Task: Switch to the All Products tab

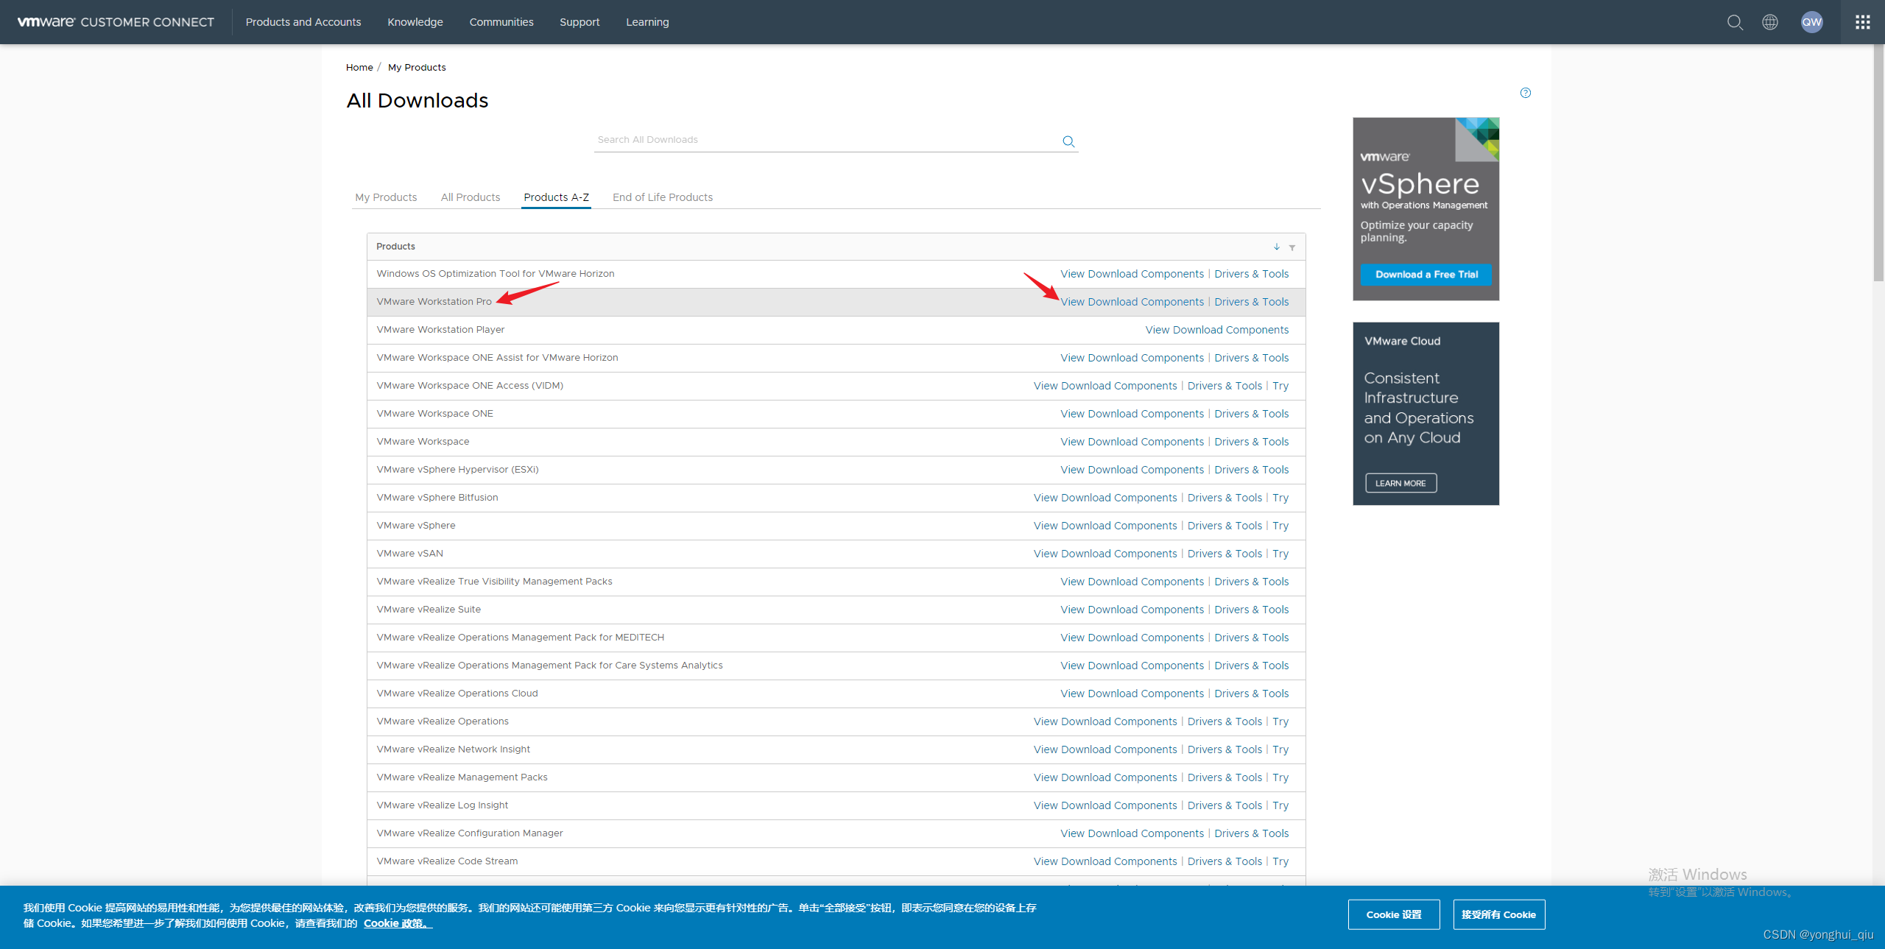Action: 471,197
